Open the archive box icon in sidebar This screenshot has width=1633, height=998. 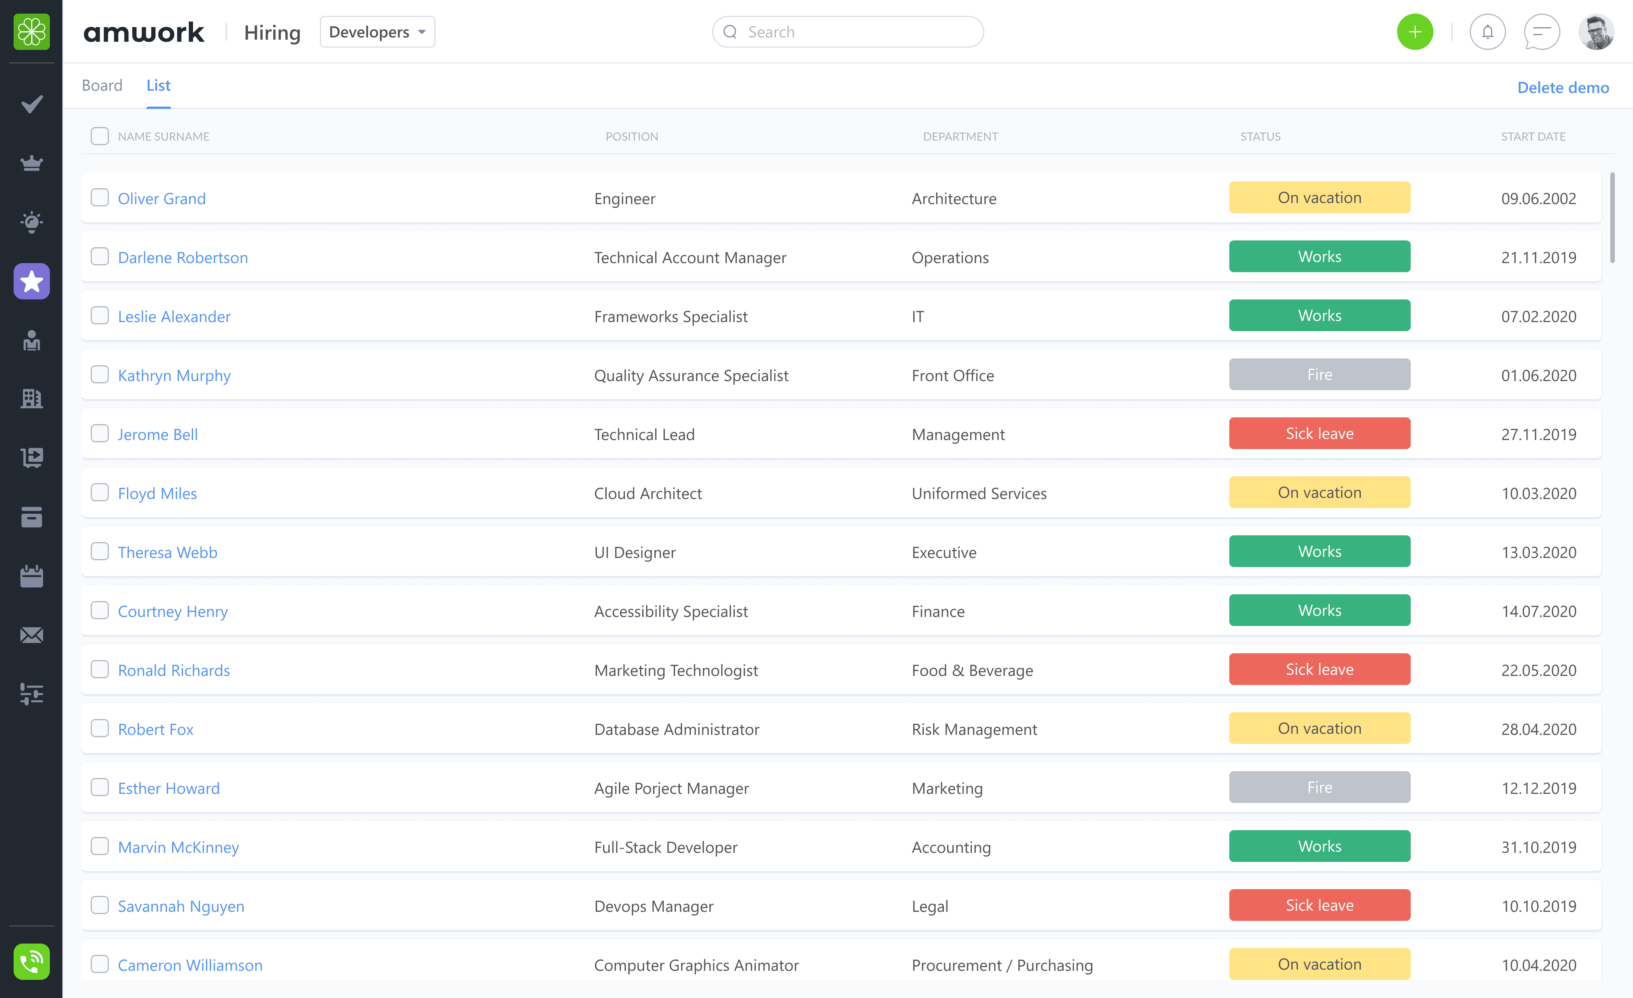coord(31,516)
